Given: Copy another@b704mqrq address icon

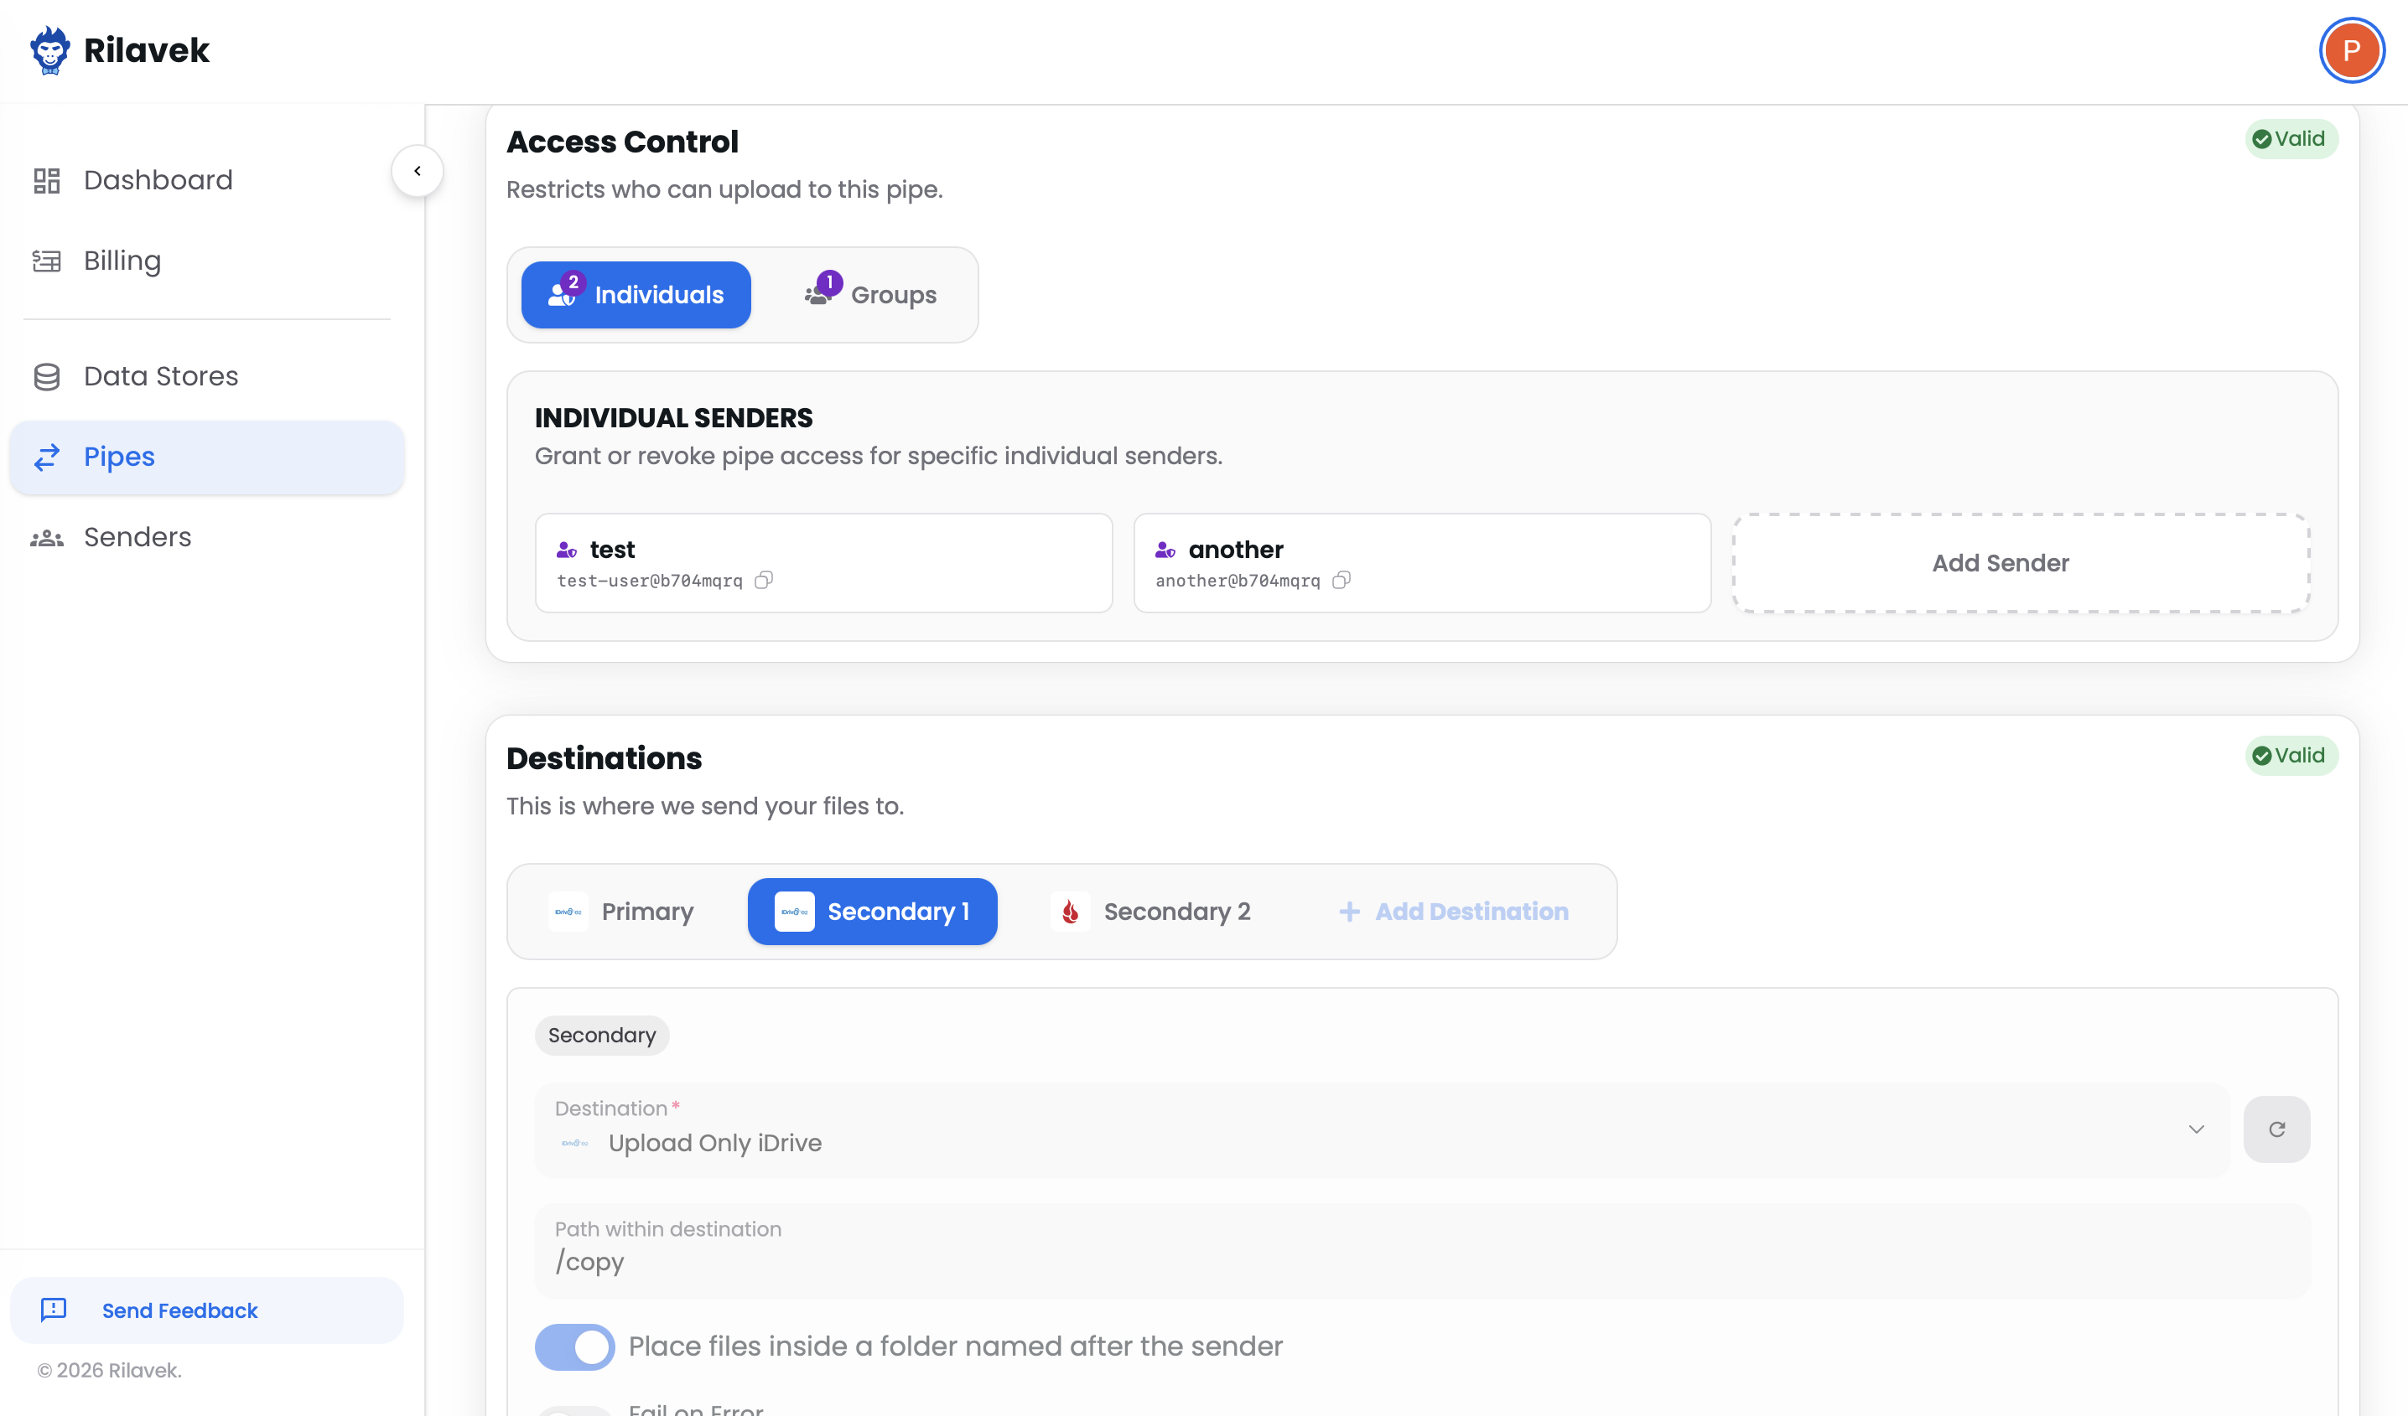Looking at the screenshot, I should (x=1342, y=581).
